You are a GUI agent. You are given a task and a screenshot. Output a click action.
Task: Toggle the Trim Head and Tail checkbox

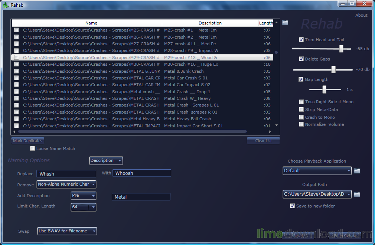click(301, 40)
